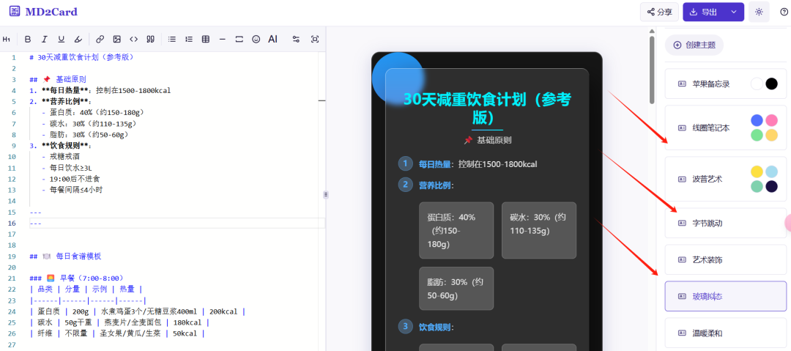Toggle underline formatting
791x351 pixels.
(x=62, y=39)
